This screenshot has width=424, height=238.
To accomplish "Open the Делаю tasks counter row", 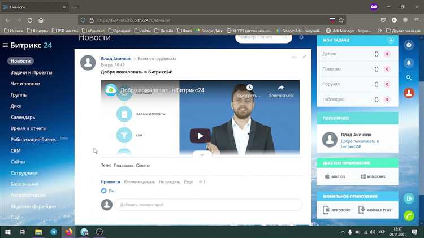I will [x=357, y=54].
